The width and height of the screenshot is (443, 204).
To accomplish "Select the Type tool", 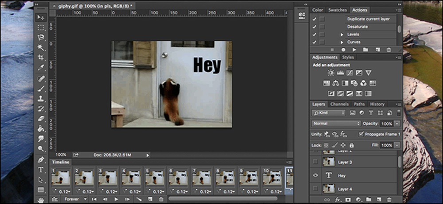I will point(41,169).
